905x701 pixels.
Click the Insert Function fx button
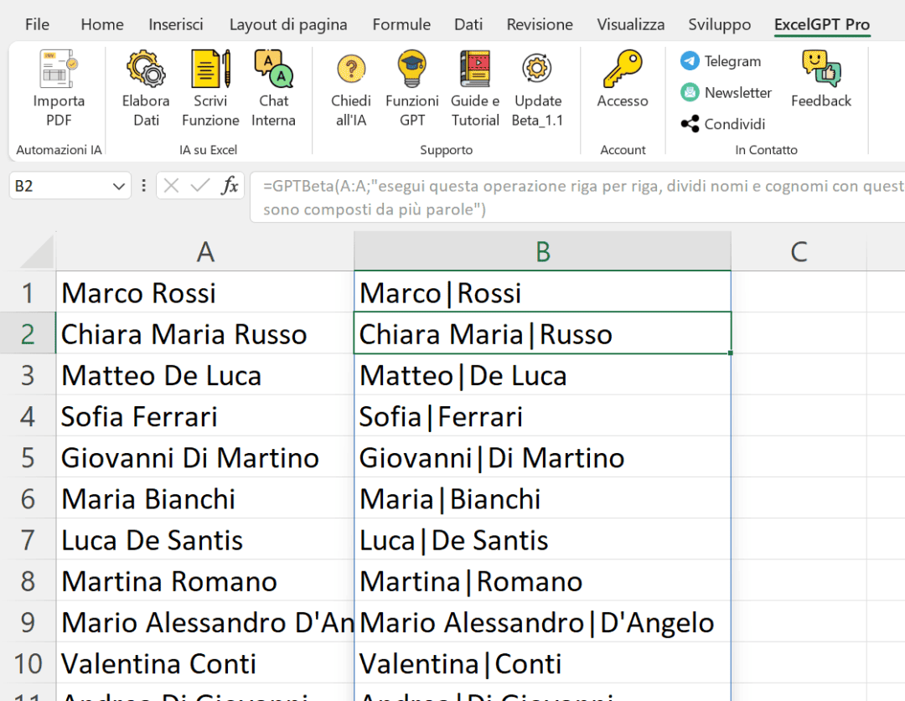click(229, 186)
